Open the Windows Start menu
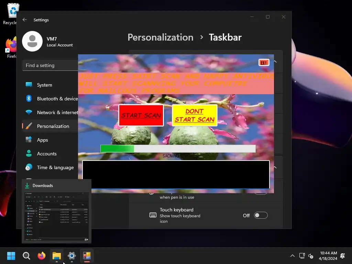 coord(11,256)
